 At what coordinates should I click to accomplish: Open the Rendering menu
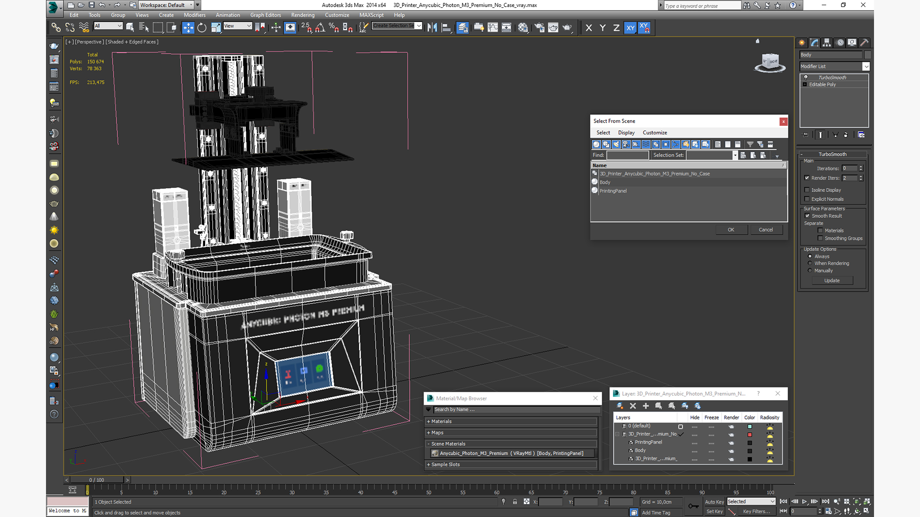click(303, 15)
